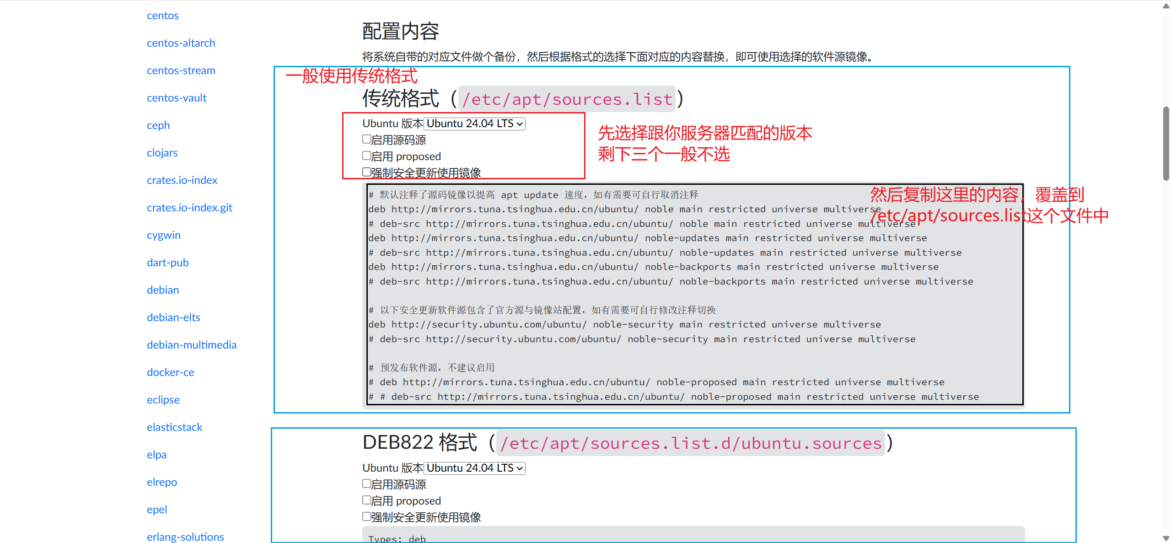
Task: Open the centos mirror page
Action: click(162, 15)
